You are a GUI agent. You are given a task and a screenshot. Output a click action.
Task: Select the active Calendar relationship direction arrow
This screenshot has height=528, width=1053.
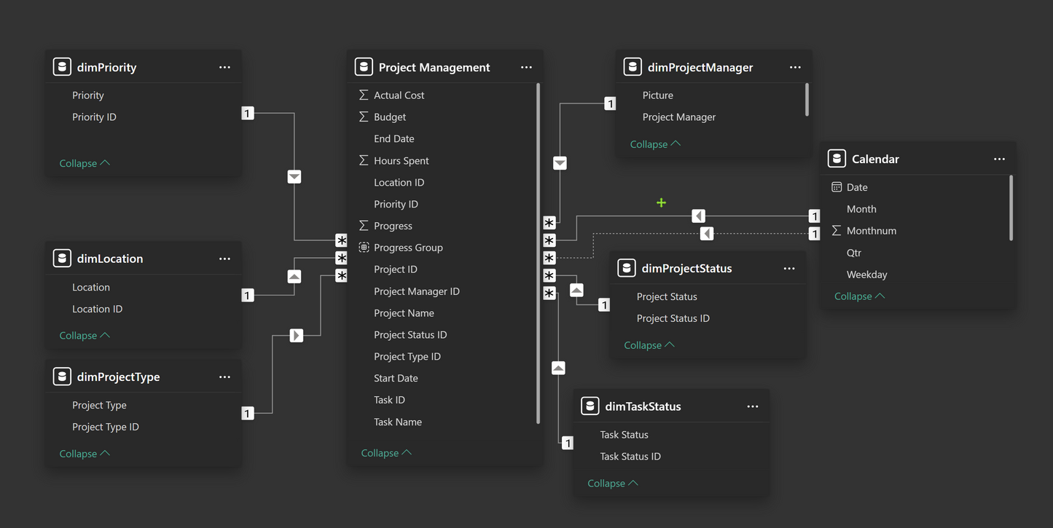699,216
